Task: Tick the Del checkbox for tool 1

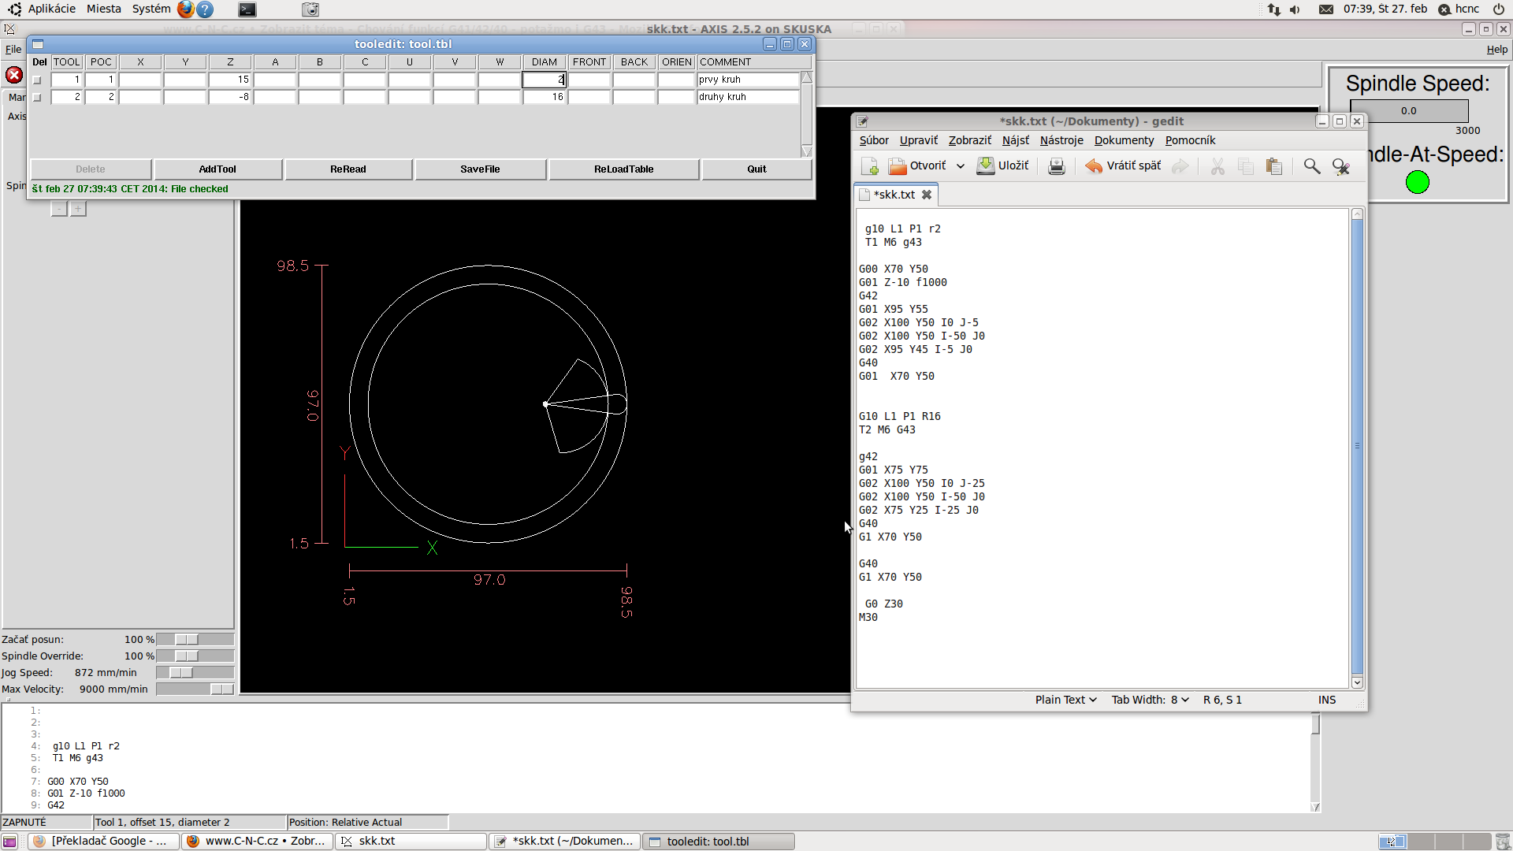Action: click(x=37, y=80)
